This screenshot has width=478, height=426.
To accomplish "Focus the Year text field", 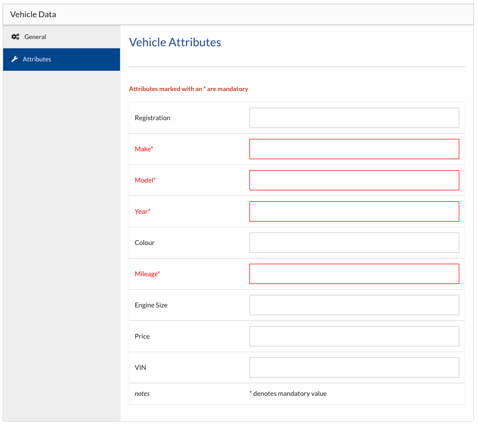I will [x=354, y=212].
